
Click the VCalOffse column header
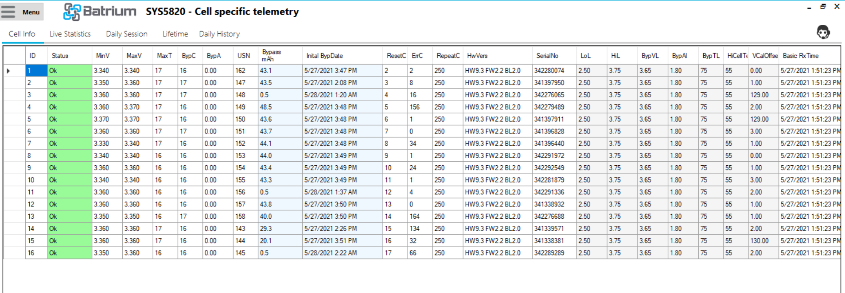[x=764, y=56]
